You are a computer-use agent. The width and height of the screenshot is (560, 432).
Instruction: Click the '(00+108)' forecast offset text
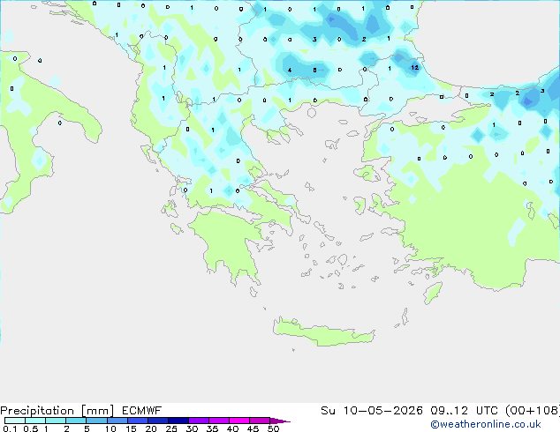coord(534,411)
